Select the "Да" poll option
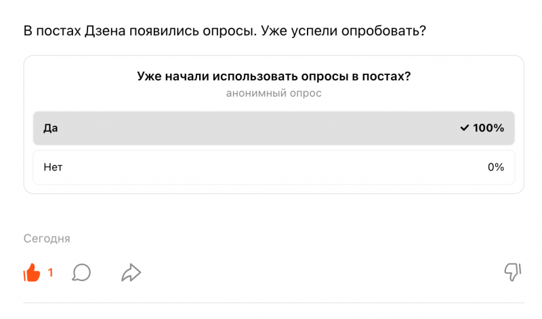 click(x=51, y=128)
